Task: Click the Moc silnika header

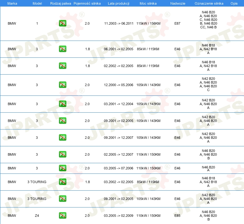Action: 148,3
